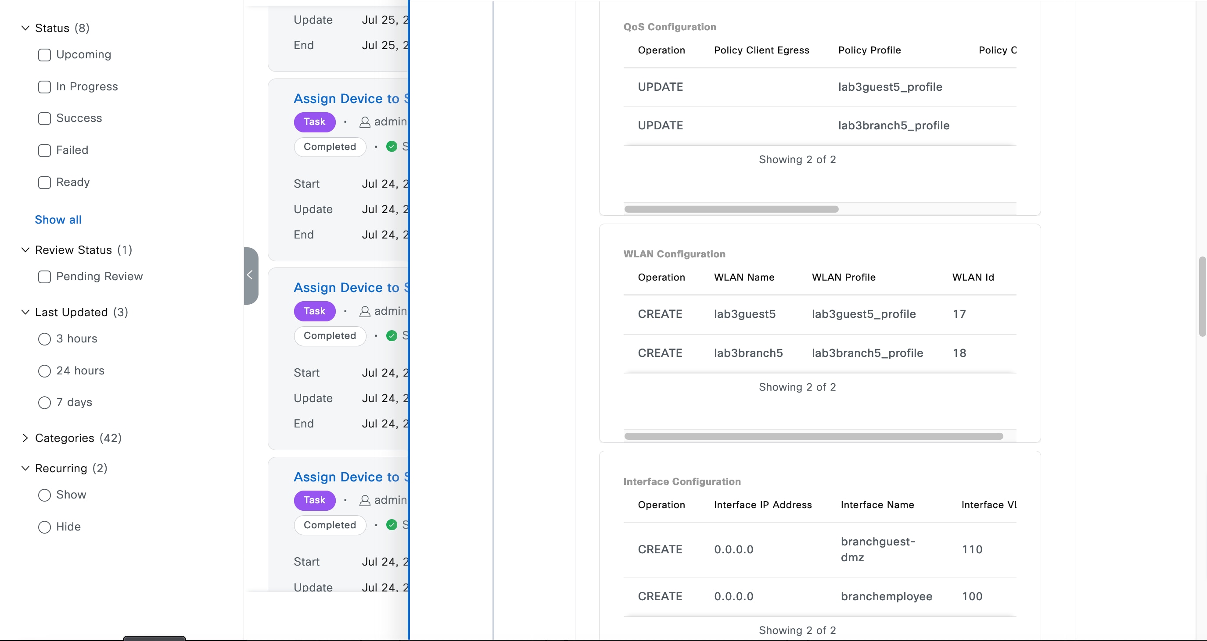Click admin user icon on third task card
The image size is (1207, 641).
coord(365,501)
